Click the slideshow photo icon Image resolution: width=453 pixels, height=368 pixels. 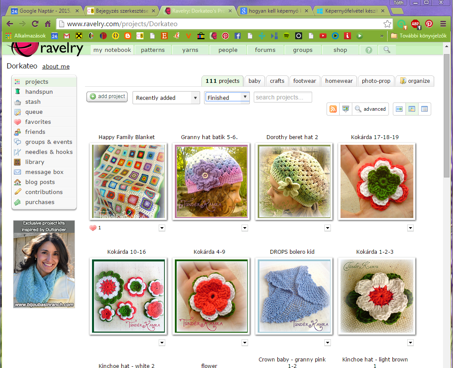pyautogui.click(x=346, y=109)
